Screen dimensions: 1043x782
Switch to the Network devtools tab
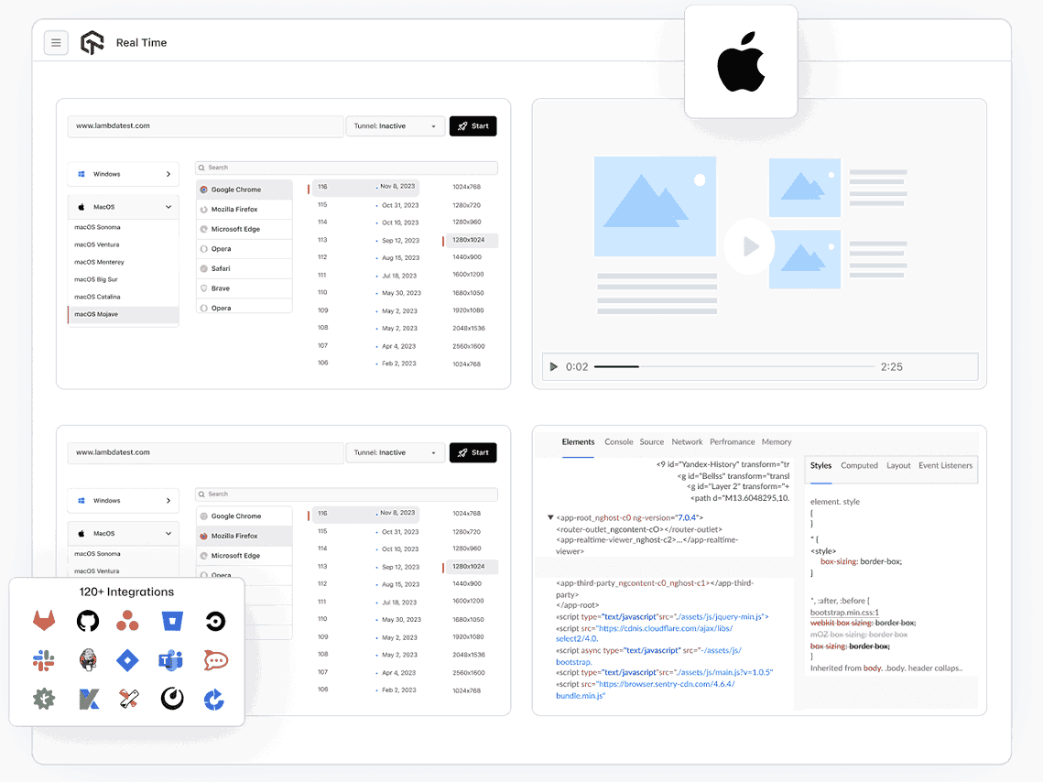(x=687, y=442)
